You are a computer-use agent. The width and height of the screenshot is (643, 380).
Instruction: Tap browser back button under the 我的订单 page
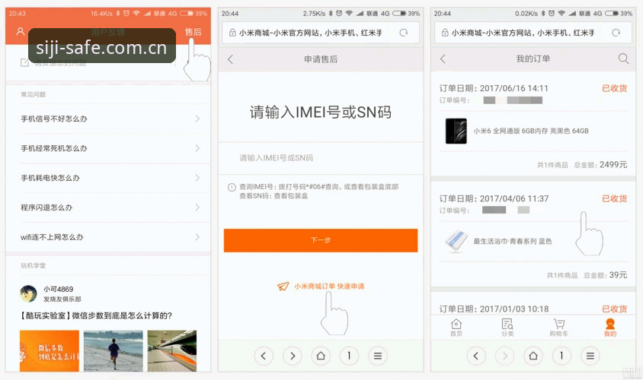tap(476, 356)
